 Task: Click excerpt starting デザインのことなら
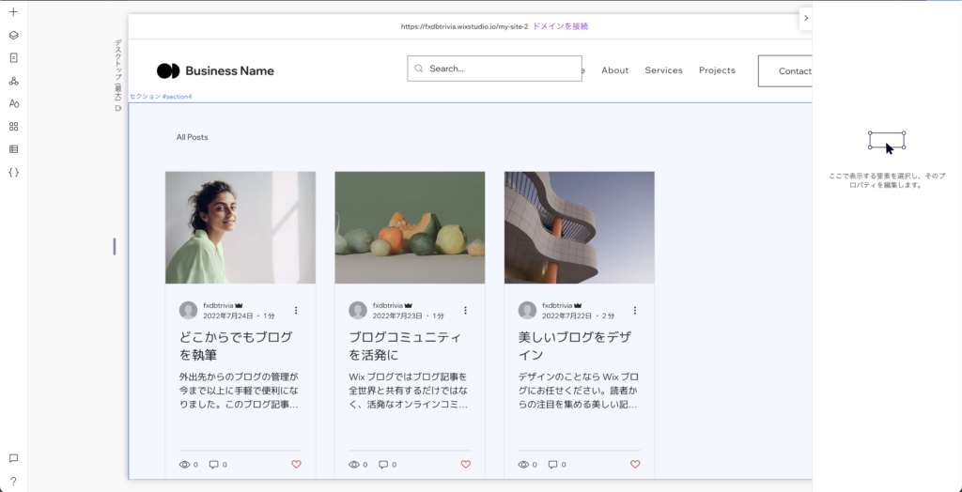click(x=578, y=391)
